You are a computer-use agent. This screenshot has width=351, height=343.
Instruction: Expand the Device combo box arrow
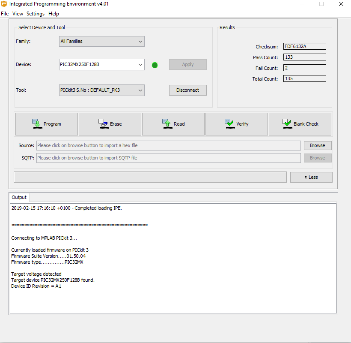point(140,65)
